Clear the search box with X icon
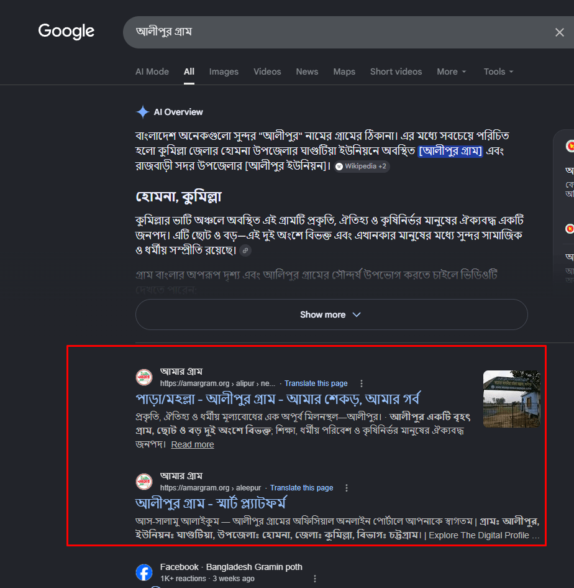The height and width of the screenshot is (588, 574). 559,32
